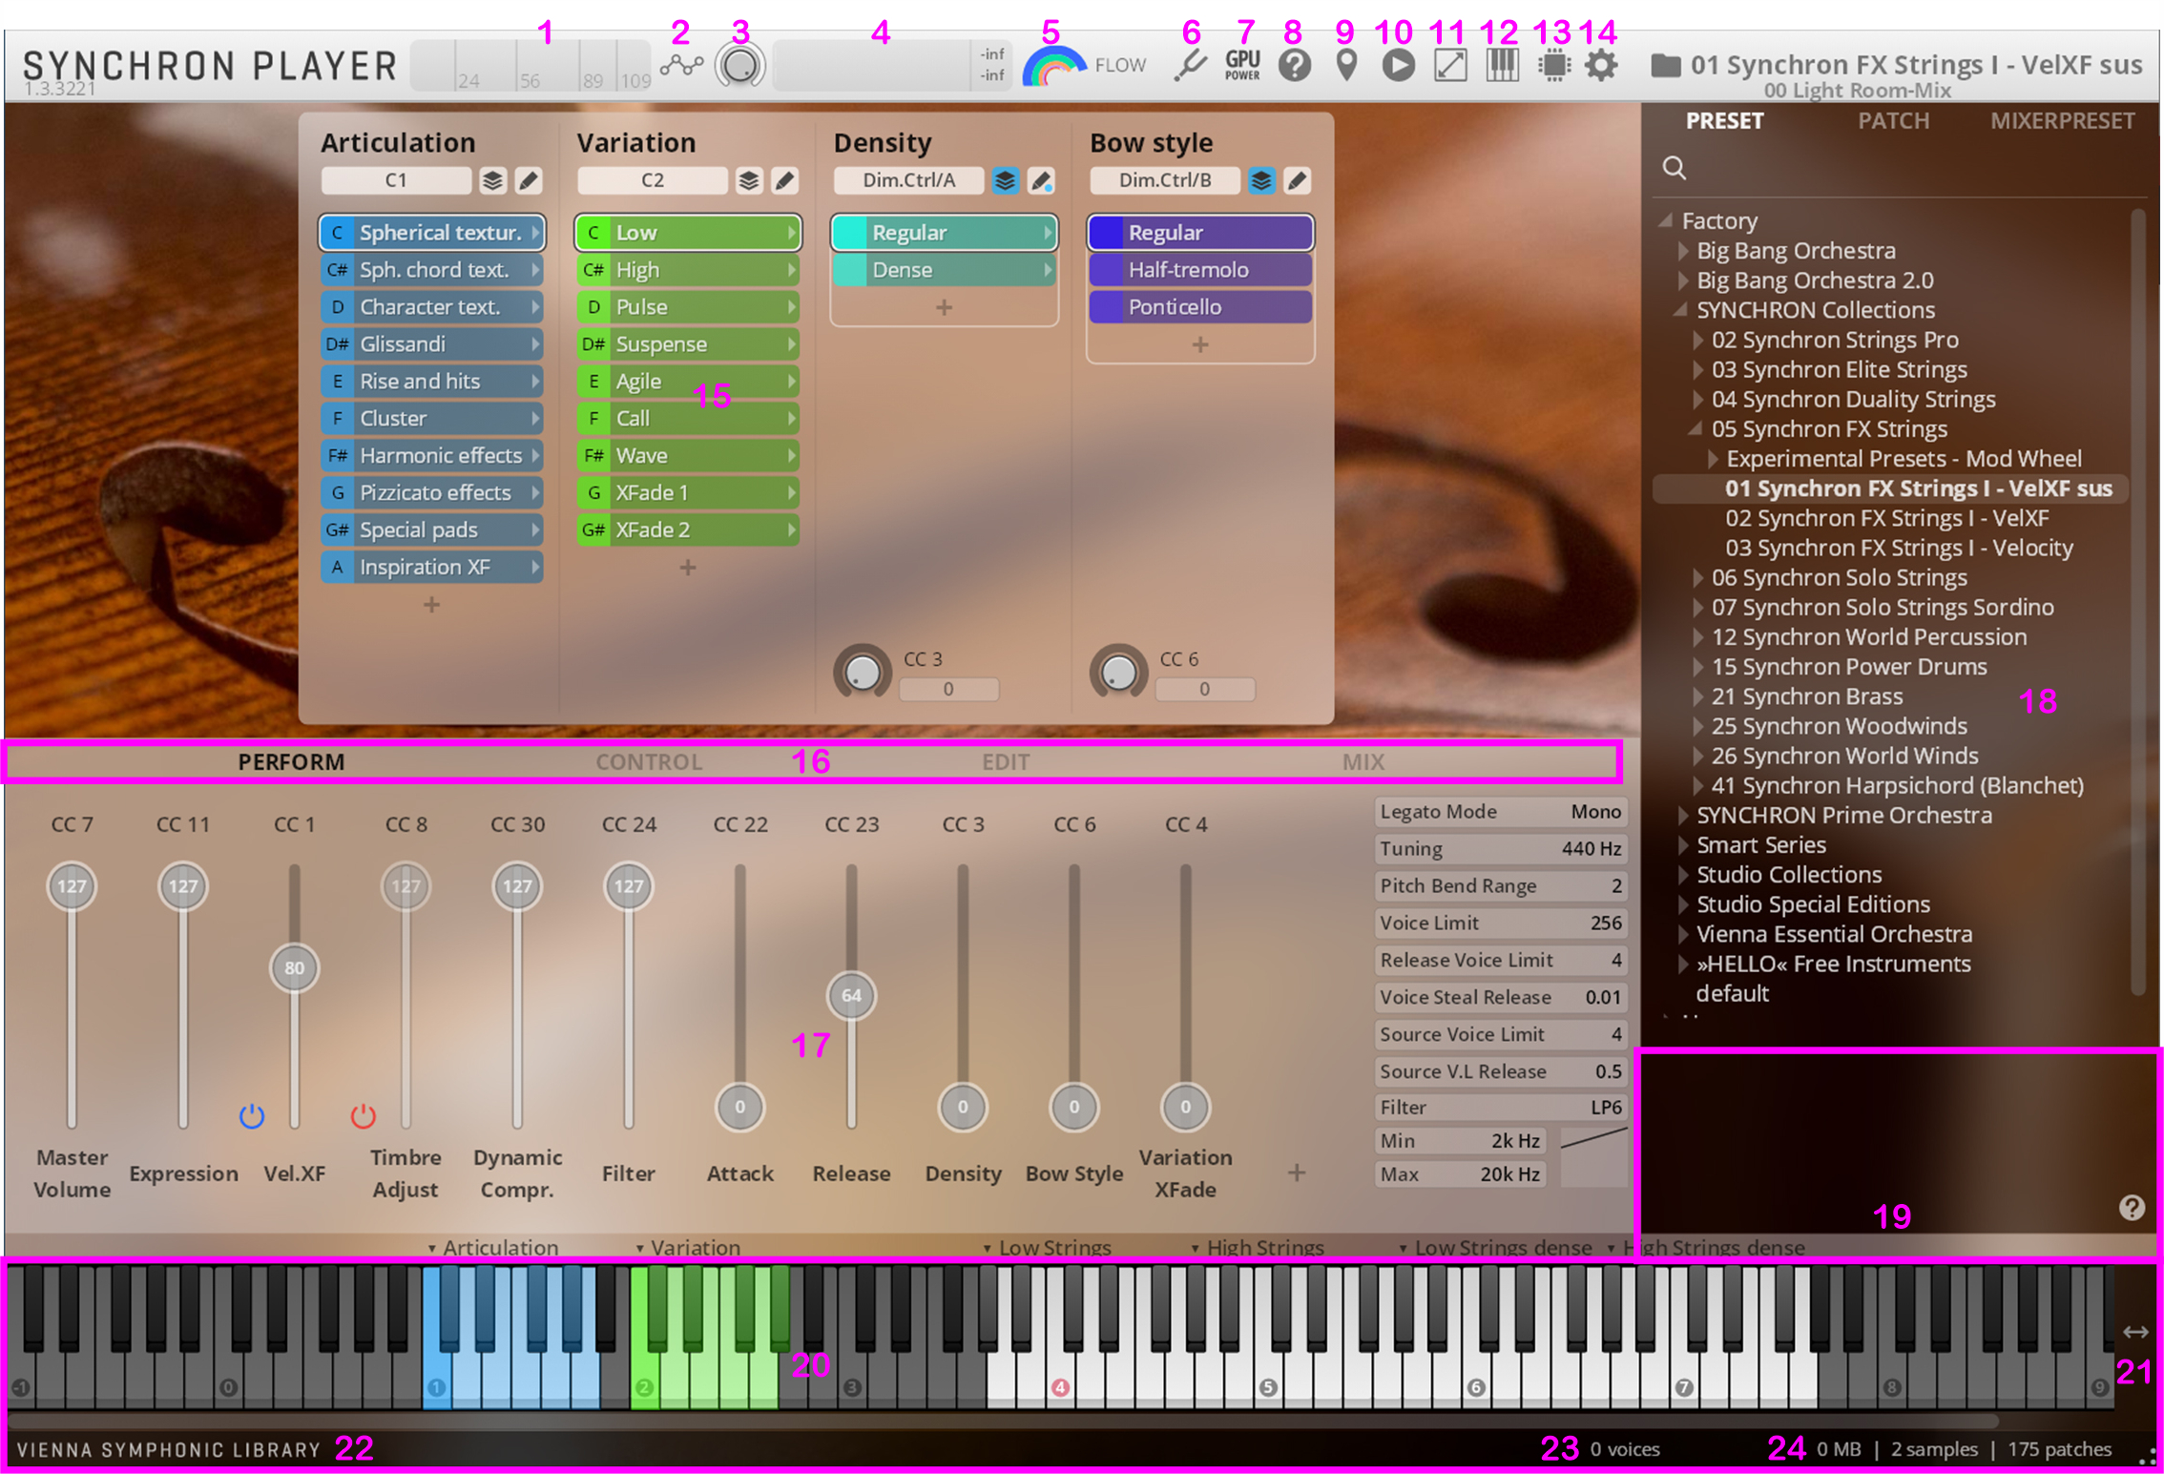Open the envelope curve icon in header

click(681, 65)
